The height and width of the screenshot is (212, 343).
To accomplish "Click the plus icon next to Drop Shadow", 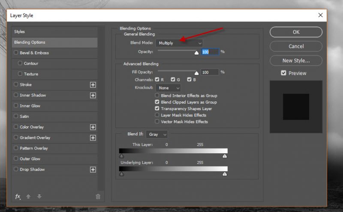I will point(93,170).
